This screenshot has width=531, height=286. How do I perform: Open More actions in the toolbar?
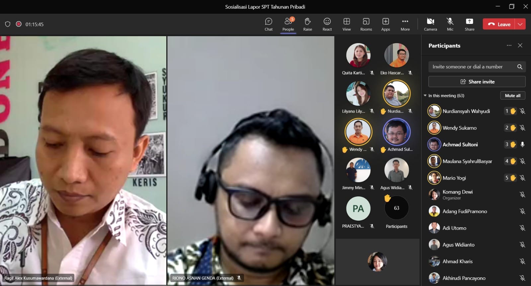(x=405, y=24)
